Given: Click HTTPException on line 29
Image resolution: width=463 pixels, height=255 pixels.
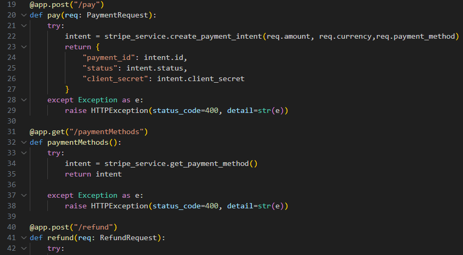Looking at the screenshot, I should (119, 110).
